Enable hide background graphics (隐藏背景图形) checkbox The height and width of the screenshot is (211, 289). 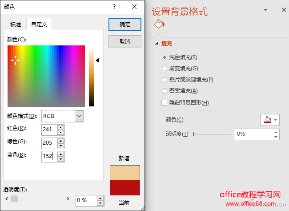tap(165, 102)
